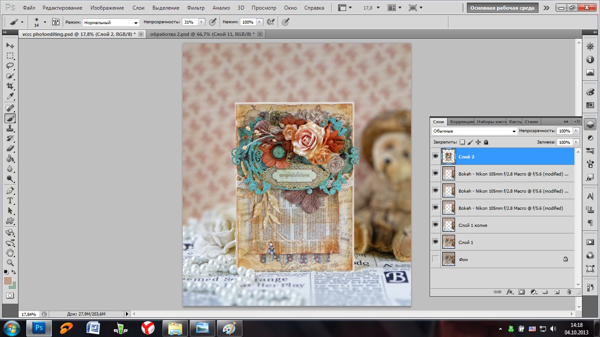Viewport: 600px width, 337px height.
Task: Show the hidden Фон layer
Action: click(x=435, y=259)
